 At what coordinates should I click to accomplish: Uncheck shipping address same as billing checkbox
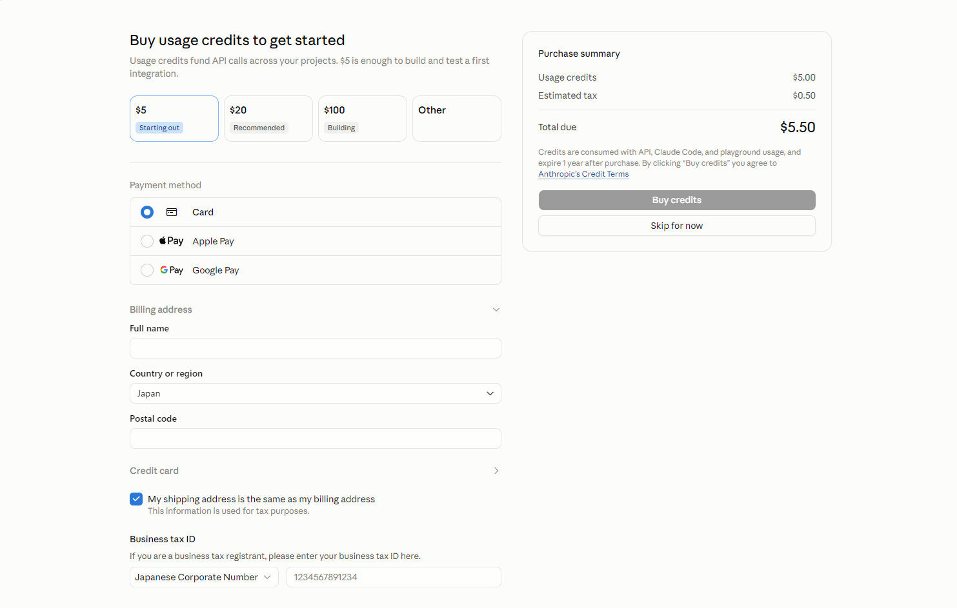pyautogui.click(x=136, y=499)
